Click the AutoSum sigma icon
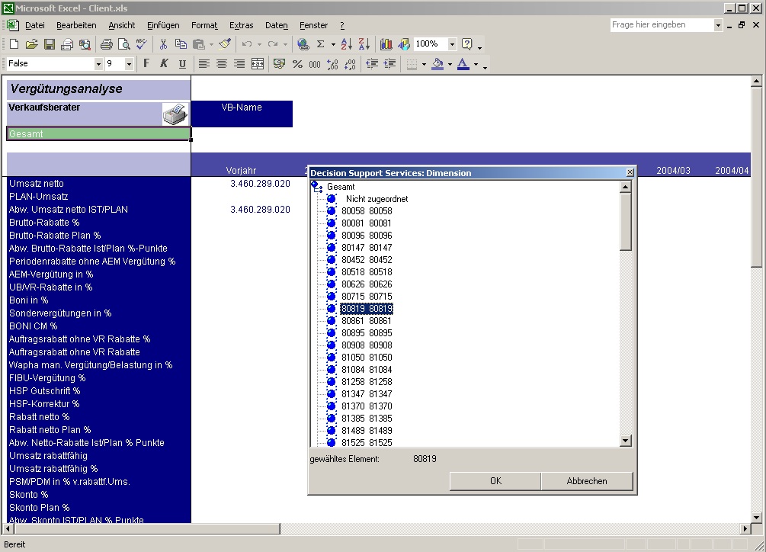Image resolution: width=766 pixels, height=552 pixels. click(x=321, y=44)
